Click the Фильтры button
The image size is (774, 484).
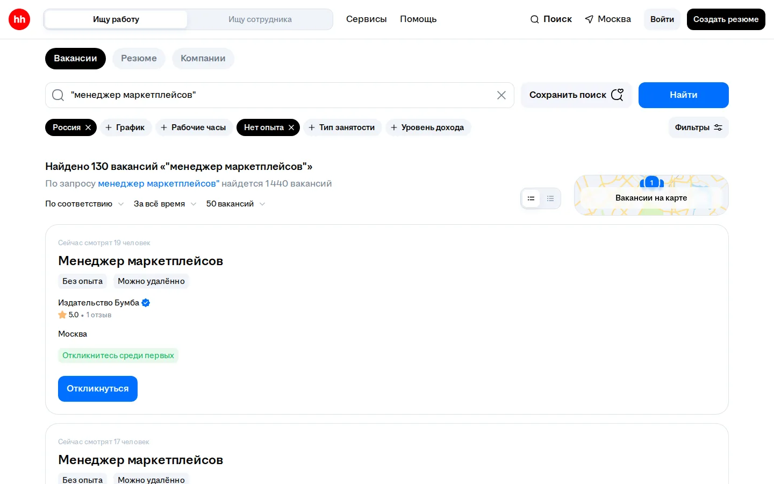point(699,127)
